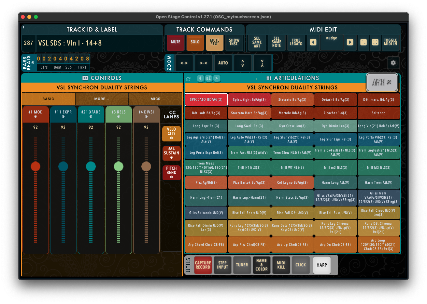Viewport: 427px width, 304px height.
Task: Click the #21 XFADE teal fader knob
Action: tap(91, 166)
